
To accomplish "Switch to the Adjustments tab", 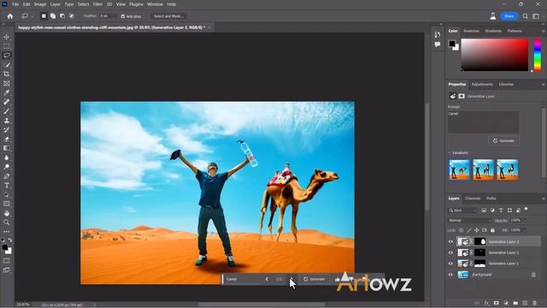I will (x=482, y=85).
